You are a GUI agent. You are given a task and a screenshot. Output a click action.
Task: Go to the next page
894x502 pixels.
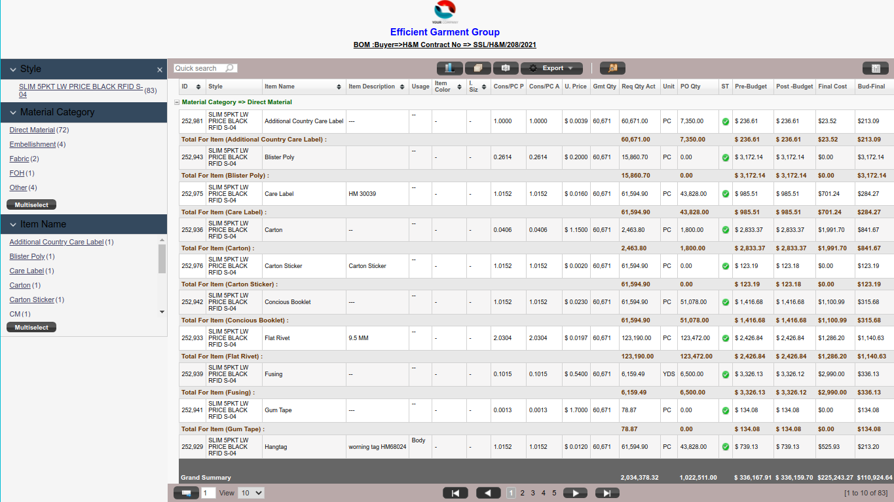(575, 493)
